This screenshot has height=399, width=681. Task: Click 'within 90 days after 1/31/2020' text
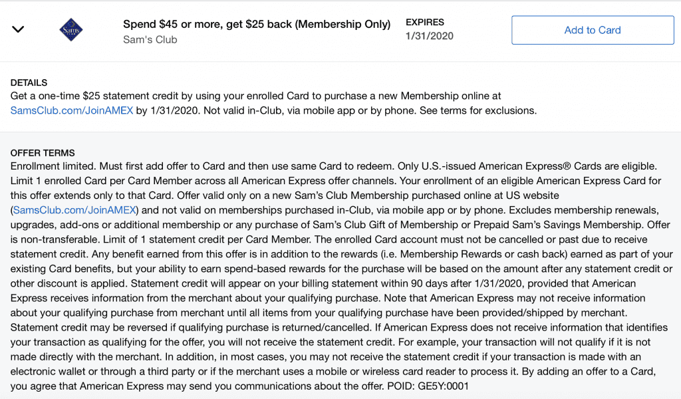(x=452, y=283)
